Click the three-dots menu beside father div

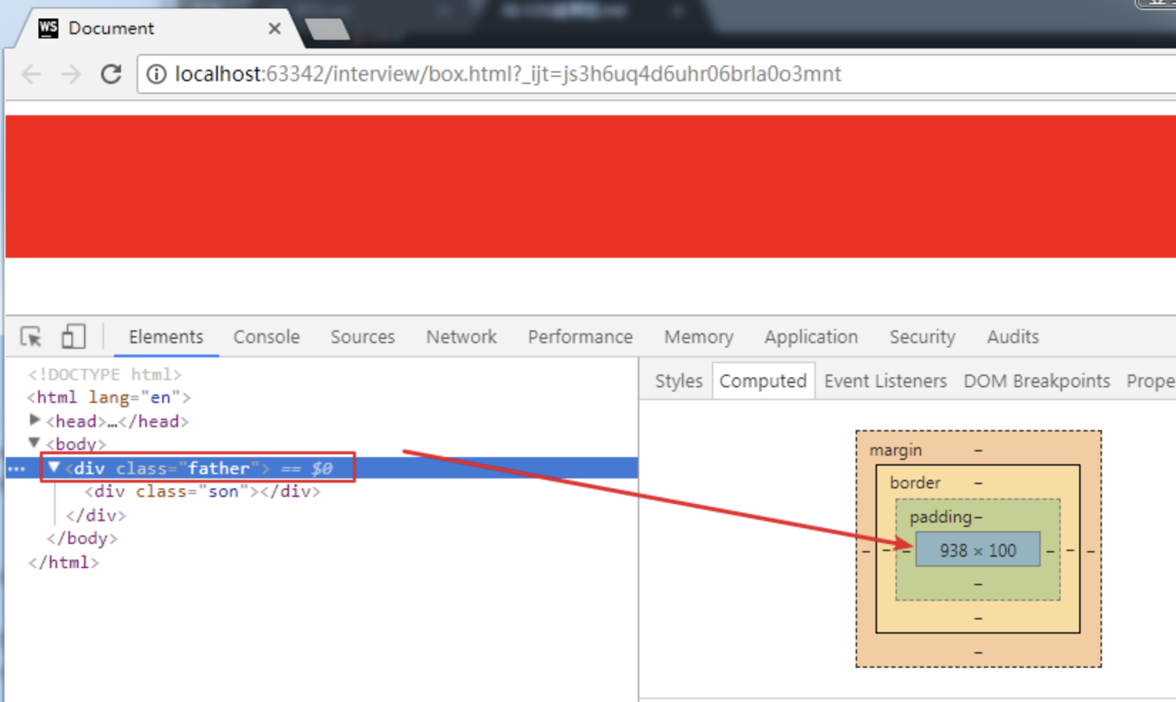[x=16, y=468]
